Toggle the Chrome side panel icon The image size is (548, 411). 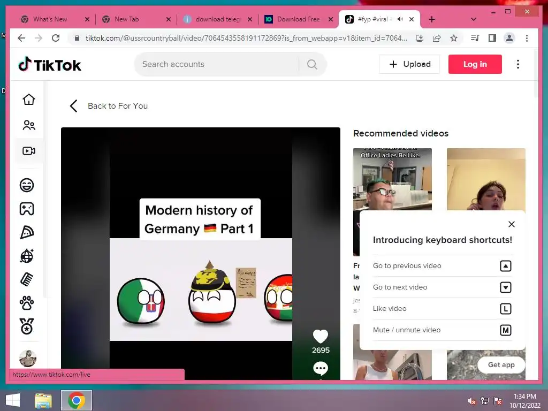(492, 38)
